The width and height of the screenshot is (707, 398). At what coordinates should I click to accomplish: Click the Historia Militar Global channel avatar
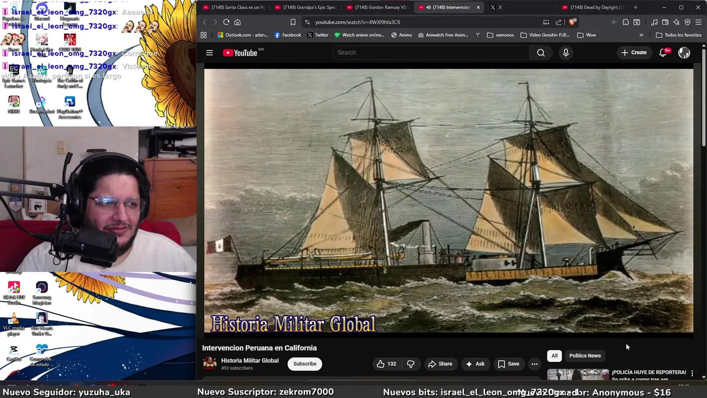pyautogui.click(x=209, y=363)
